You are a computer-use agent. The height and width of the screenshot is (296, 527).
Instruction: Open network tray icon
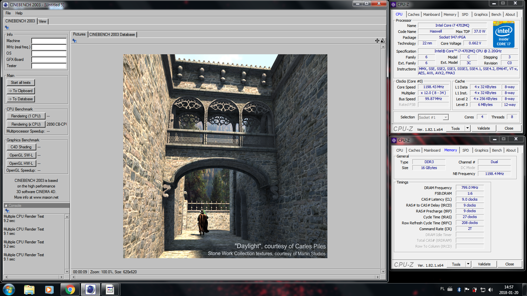point(483,290)
